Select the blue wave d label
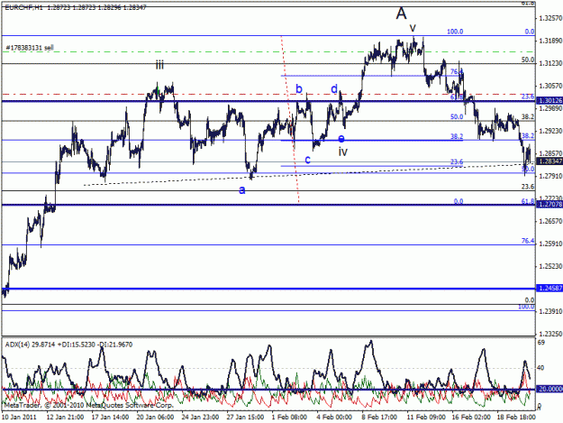The width and height of the screenshot is (563, 423). pyautogui.click(x=334, y=88)
